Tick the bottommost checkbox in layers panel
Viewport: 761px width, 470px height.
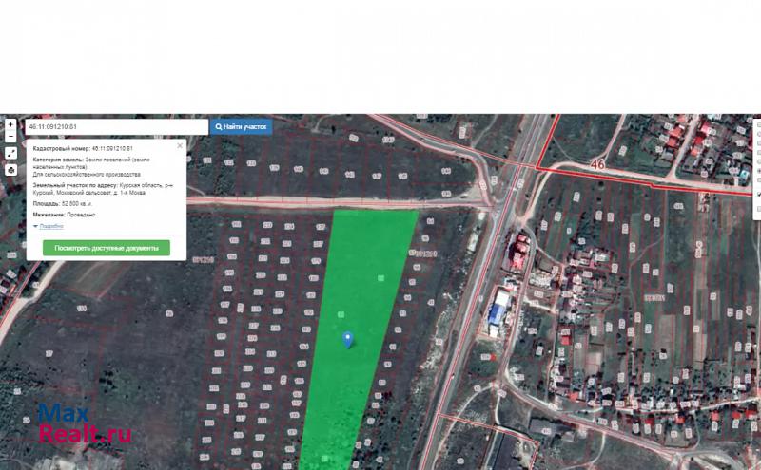click(758, 206)
